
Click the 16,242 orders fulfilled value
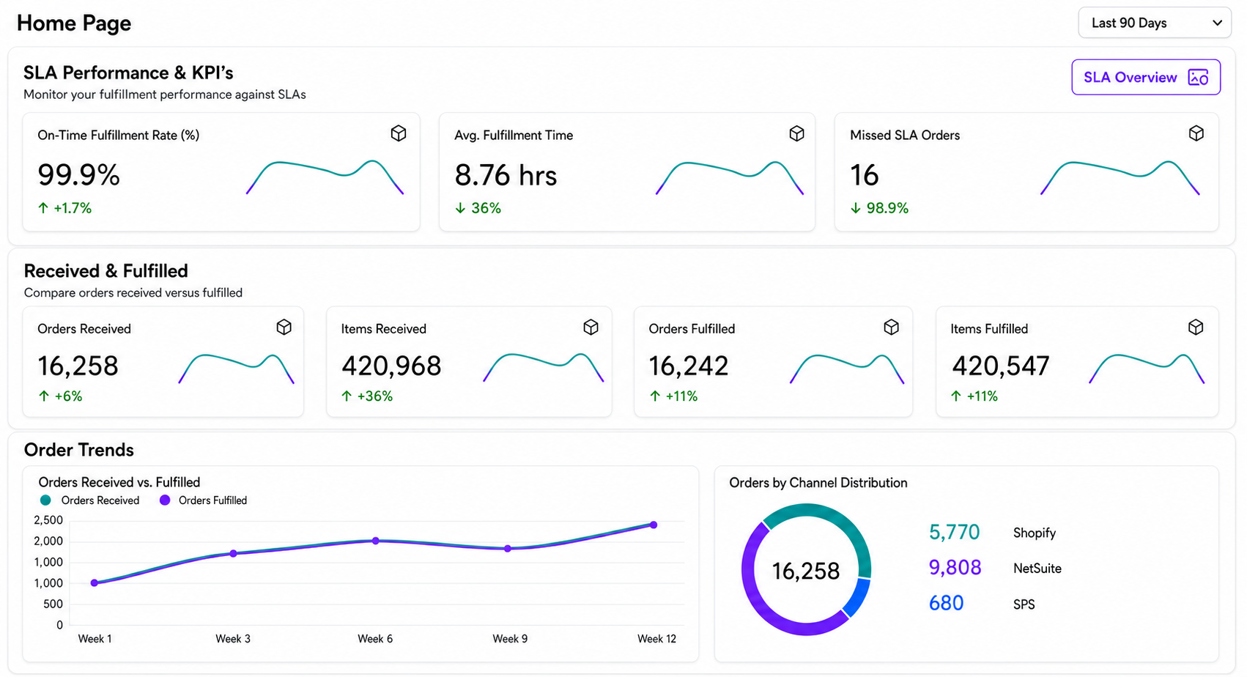click(x=689, y=366)
